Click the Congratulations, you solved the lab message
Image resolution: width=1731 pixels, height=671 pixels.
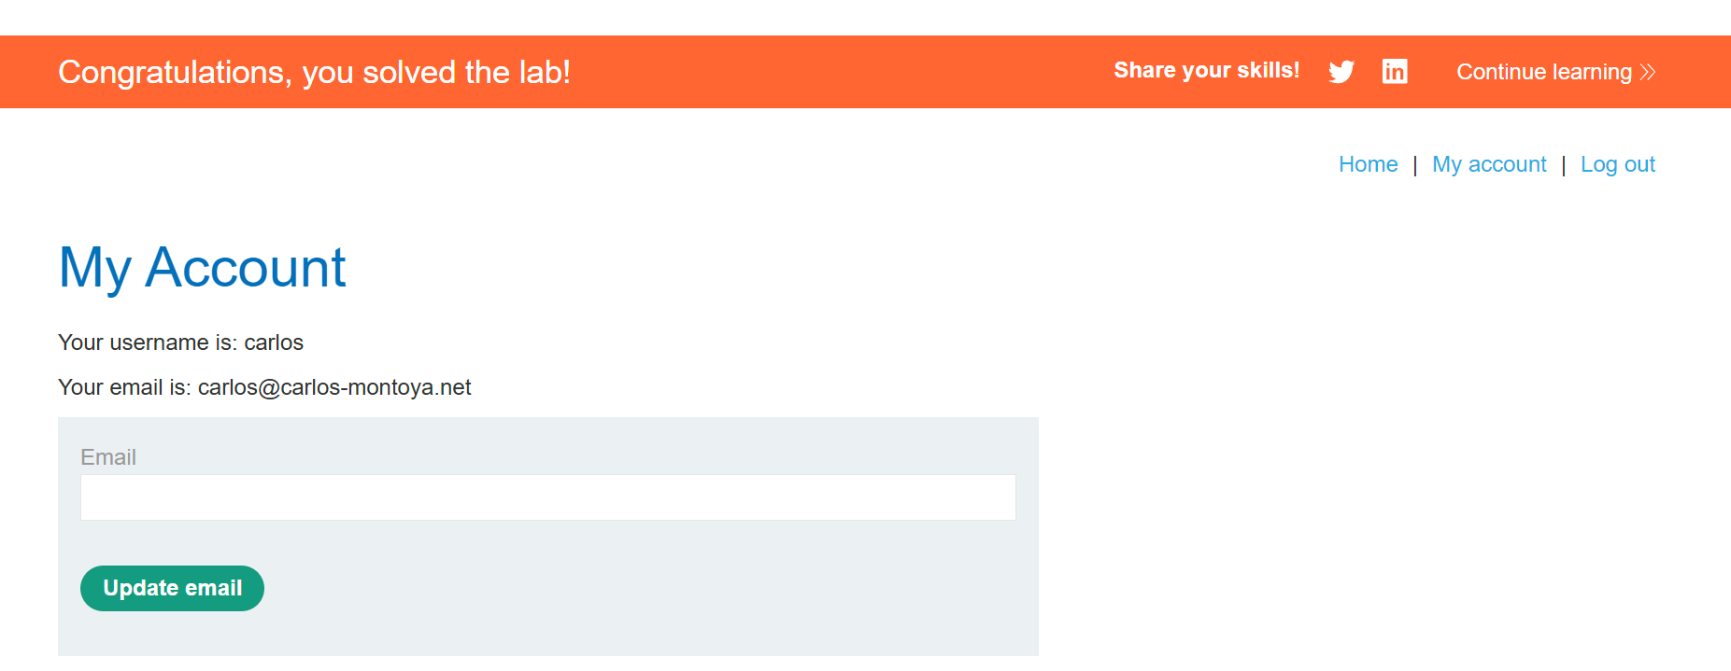point(314,72)
